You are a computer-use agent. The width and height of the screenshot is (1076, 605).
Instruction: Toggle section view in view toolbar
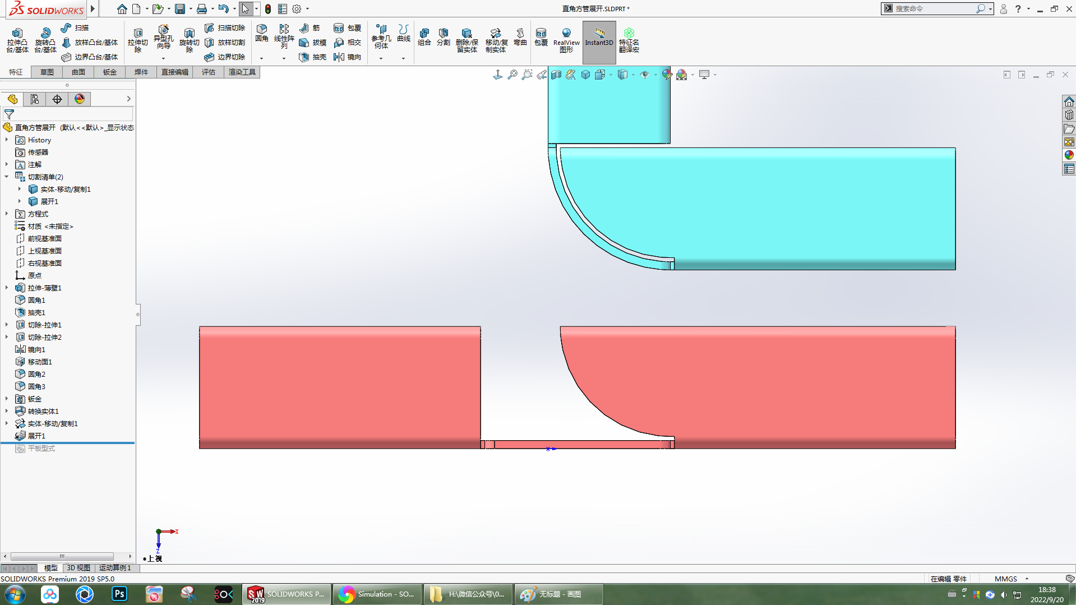[556, 75]
